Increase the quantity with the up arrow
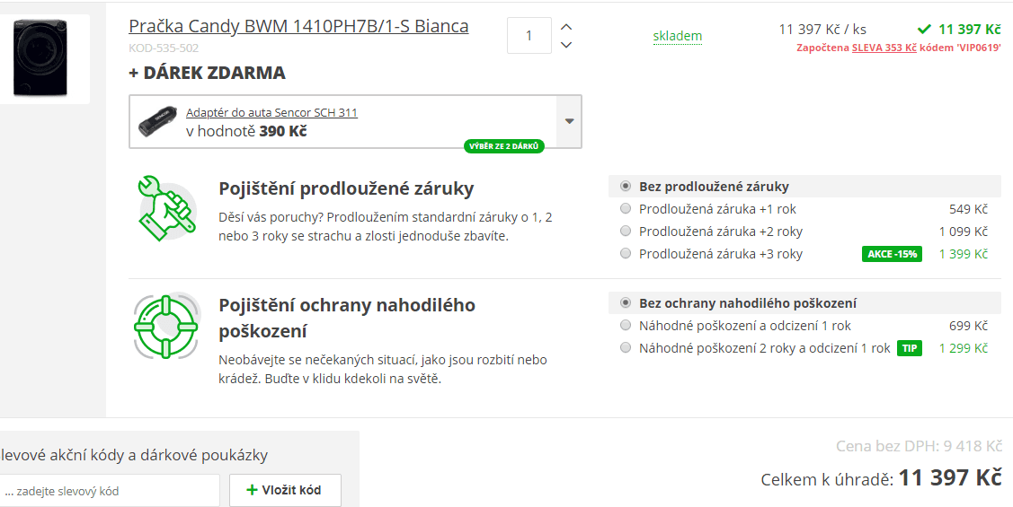Screen dimensions: 1013x507 [566, 27]
